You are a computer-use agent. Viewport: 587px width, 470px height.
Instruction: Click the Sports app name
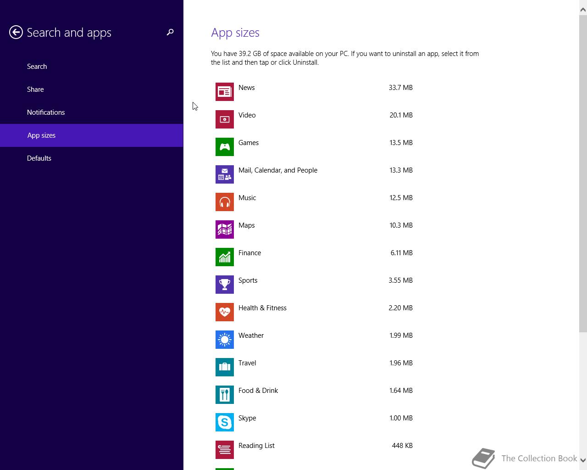248,280
